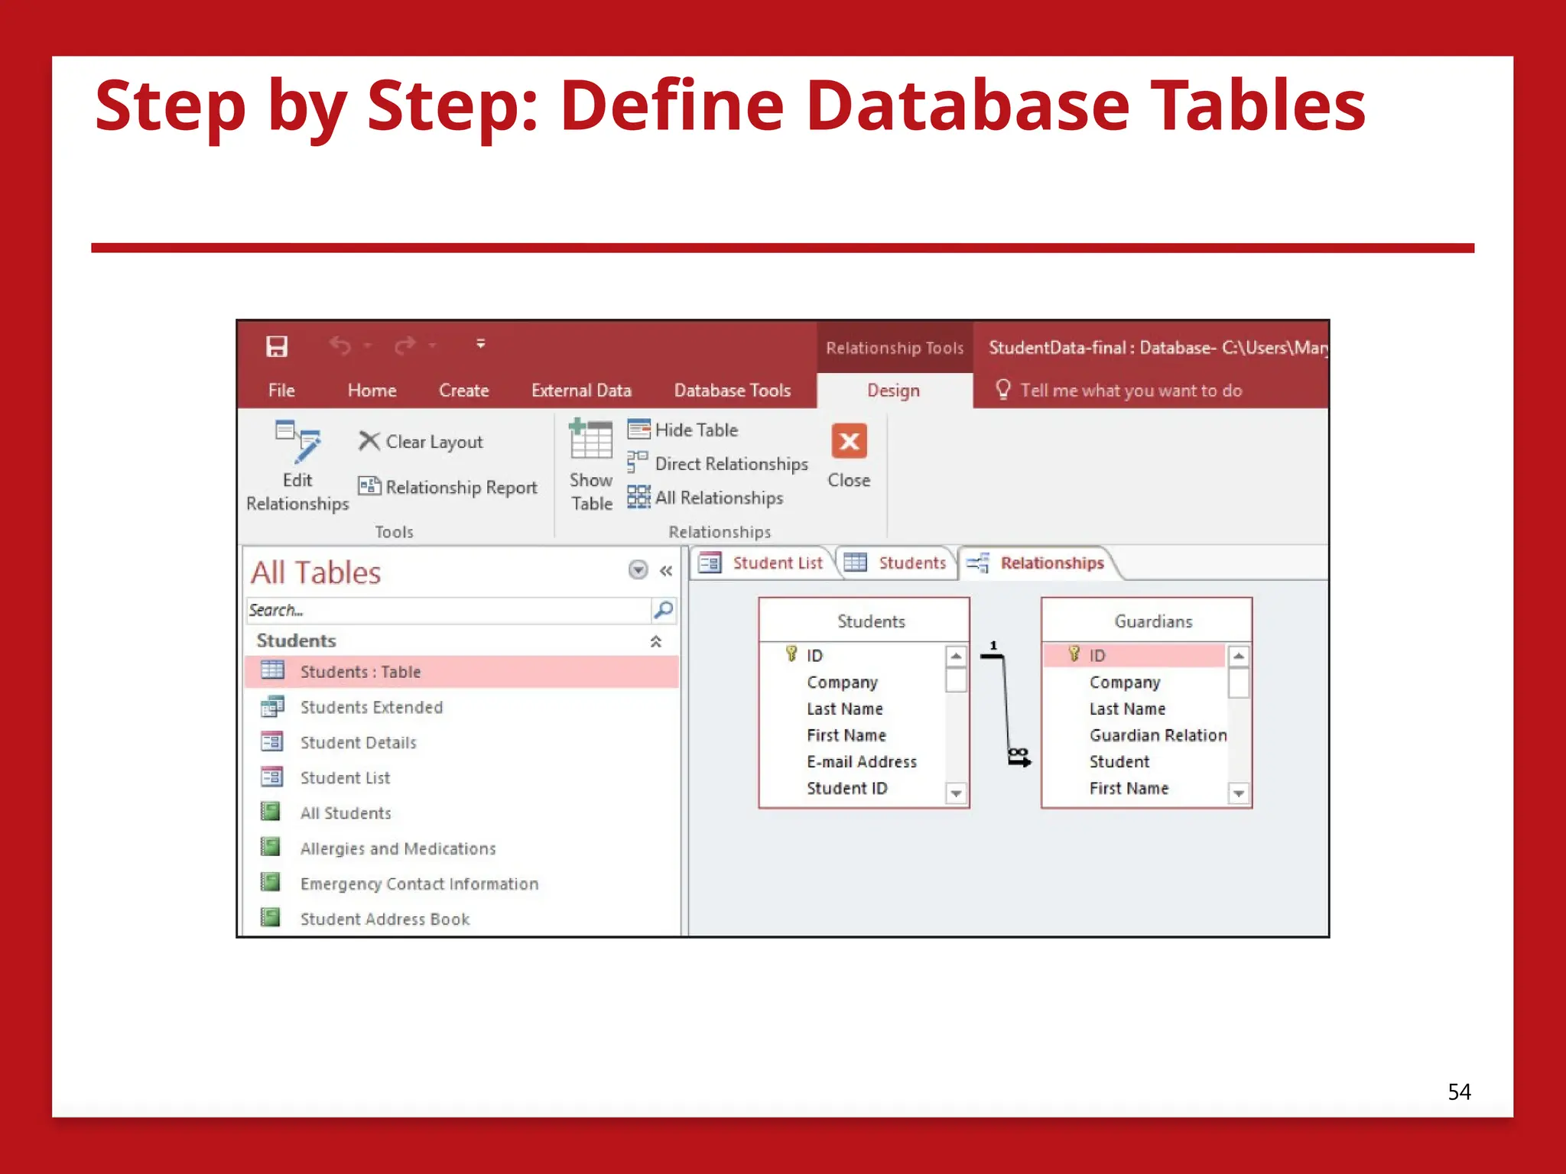The image size is (1566, 1174).
Task: Click scroll down arrow in Guardians field list
Action: coord(1239,793)
